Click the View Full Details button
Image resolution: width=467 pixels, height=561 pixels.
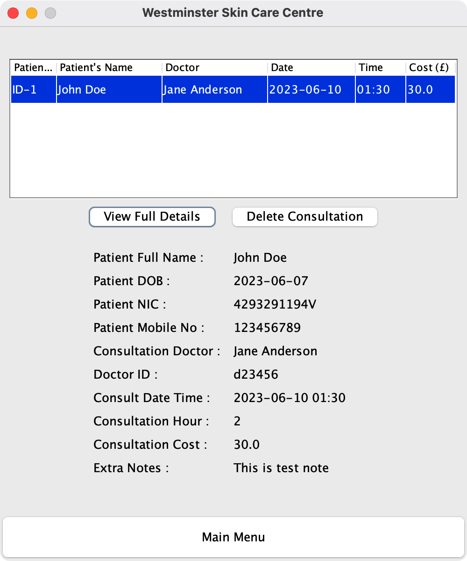click(152, 216)
